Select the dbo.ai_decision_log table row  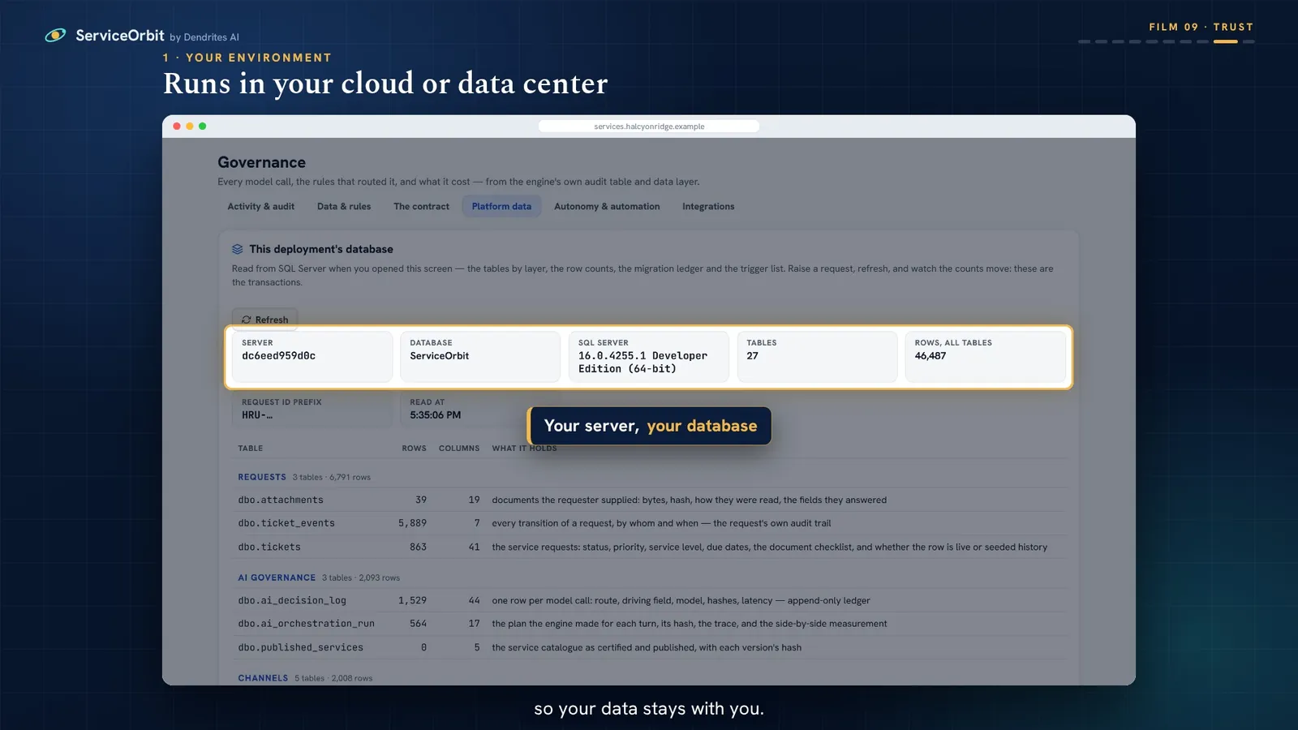(651, 600)
